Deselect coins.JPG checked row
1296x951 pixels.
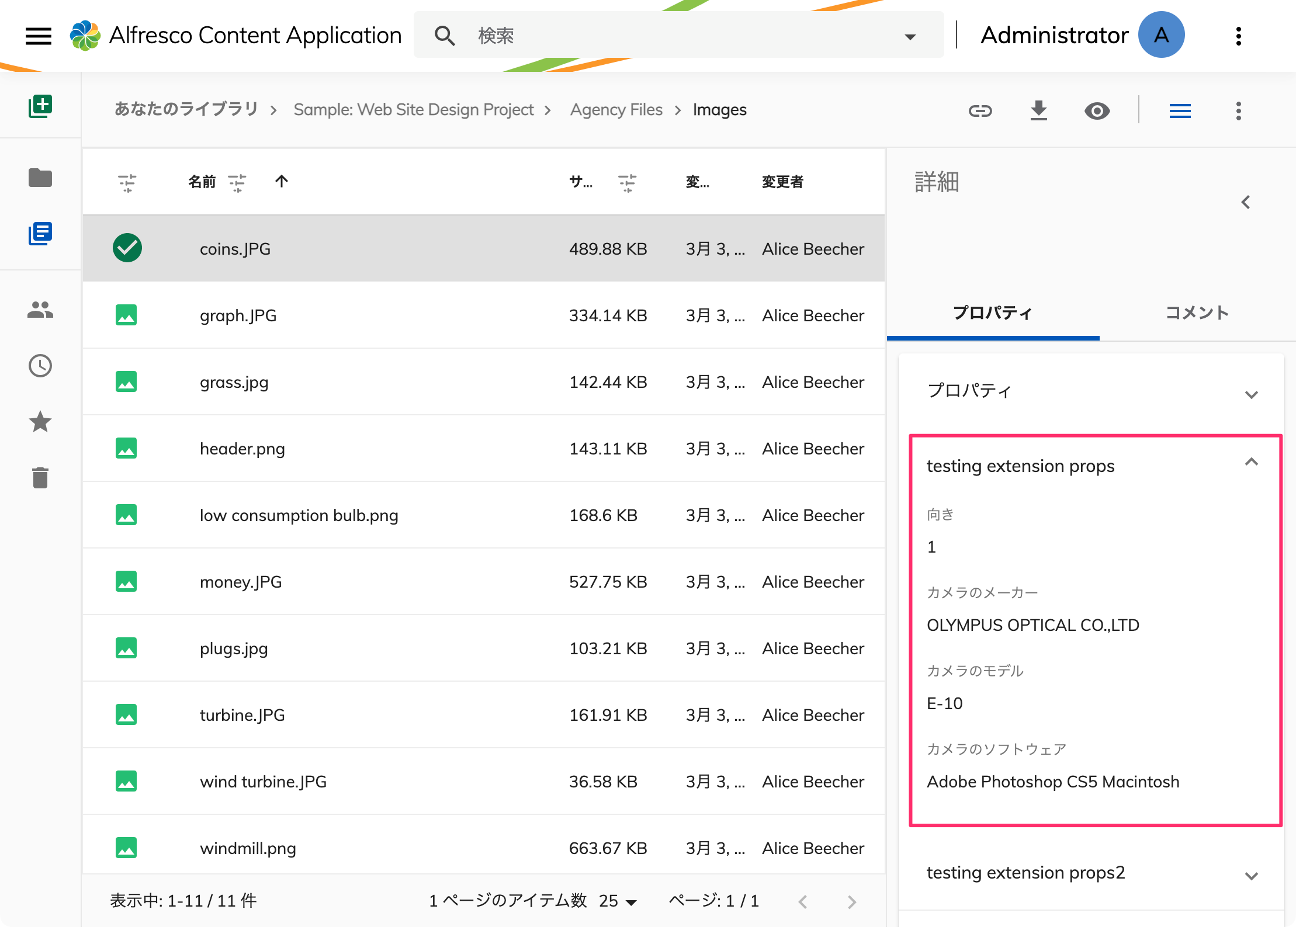(127, 248)
